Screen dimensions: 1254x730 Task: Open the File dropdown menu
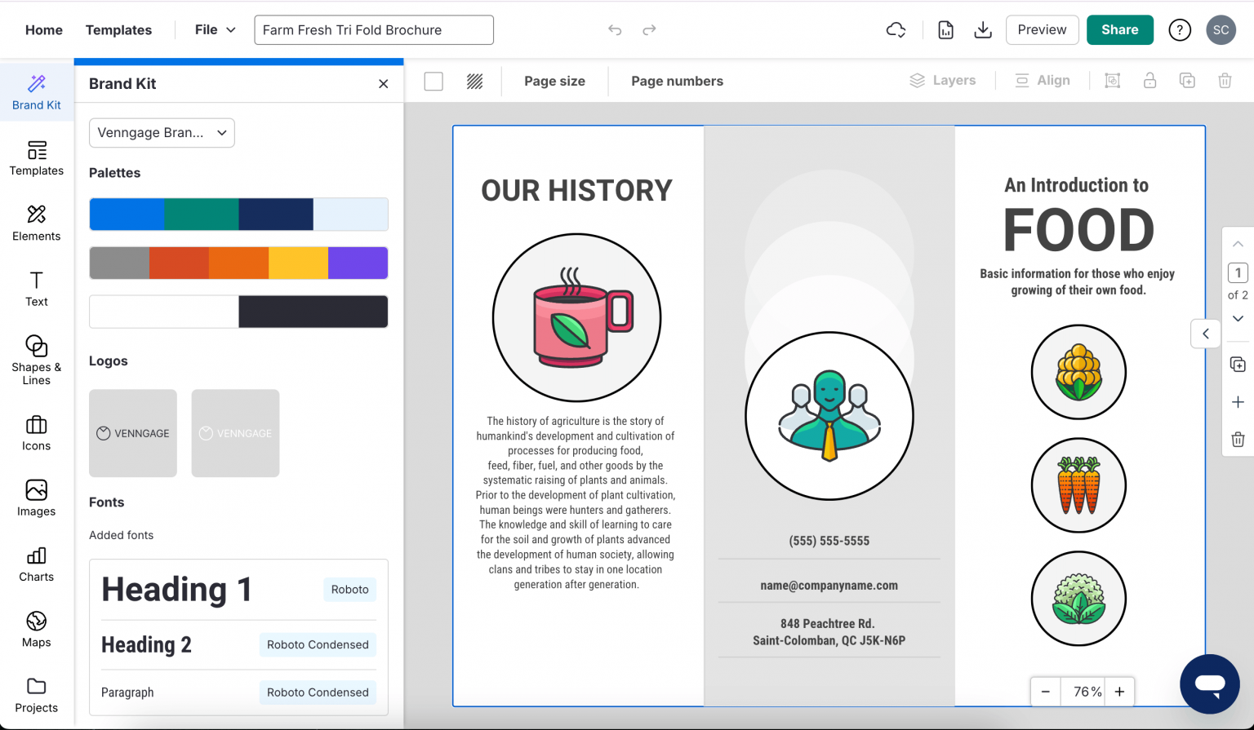coord(215,30)
